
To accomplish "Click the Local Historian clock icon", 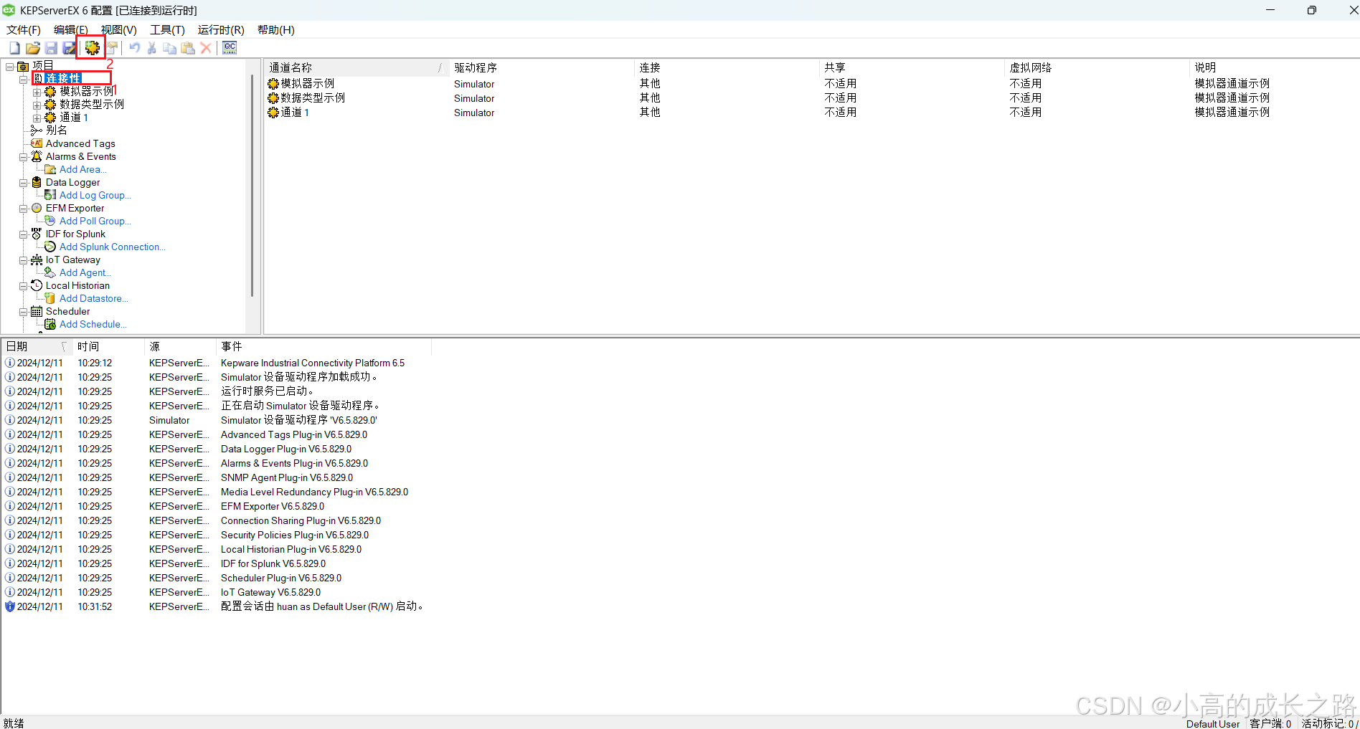I will (x=37, y=285).
